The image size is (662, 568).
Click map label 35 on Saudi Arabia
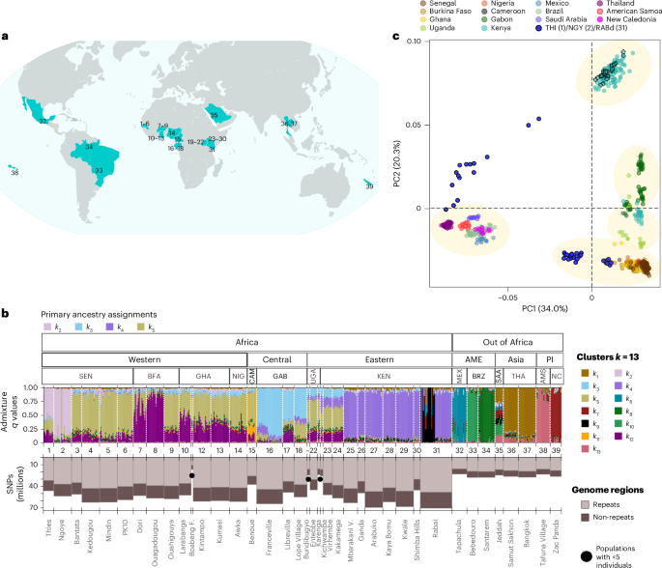(216, 116)
